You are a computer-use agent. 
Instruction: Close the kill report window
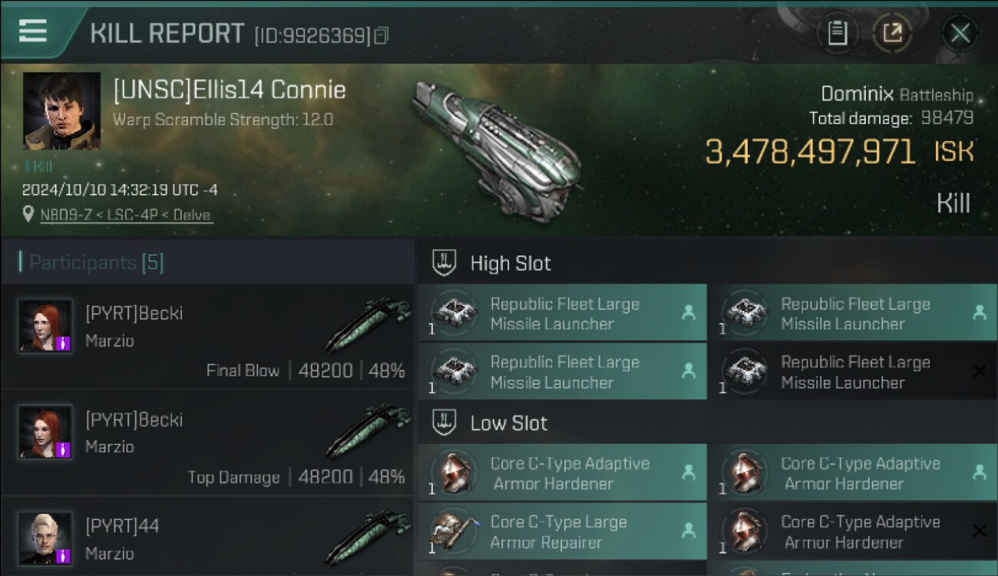(x=960, y=33)
